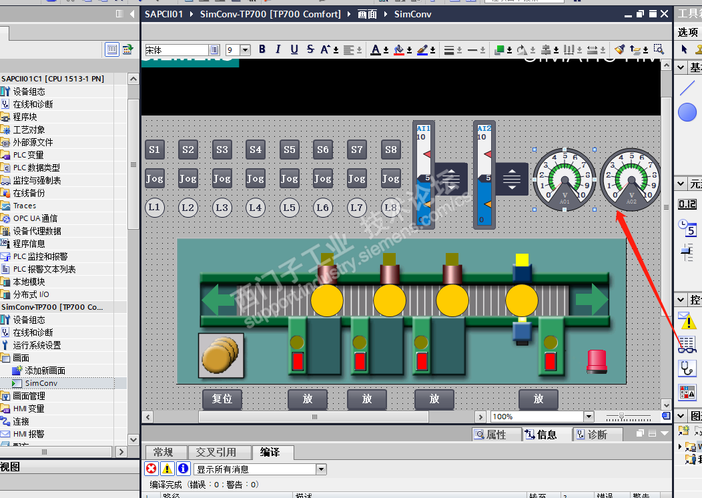Toggle strikethrough text formatting
702x498 pixels.
310,49
